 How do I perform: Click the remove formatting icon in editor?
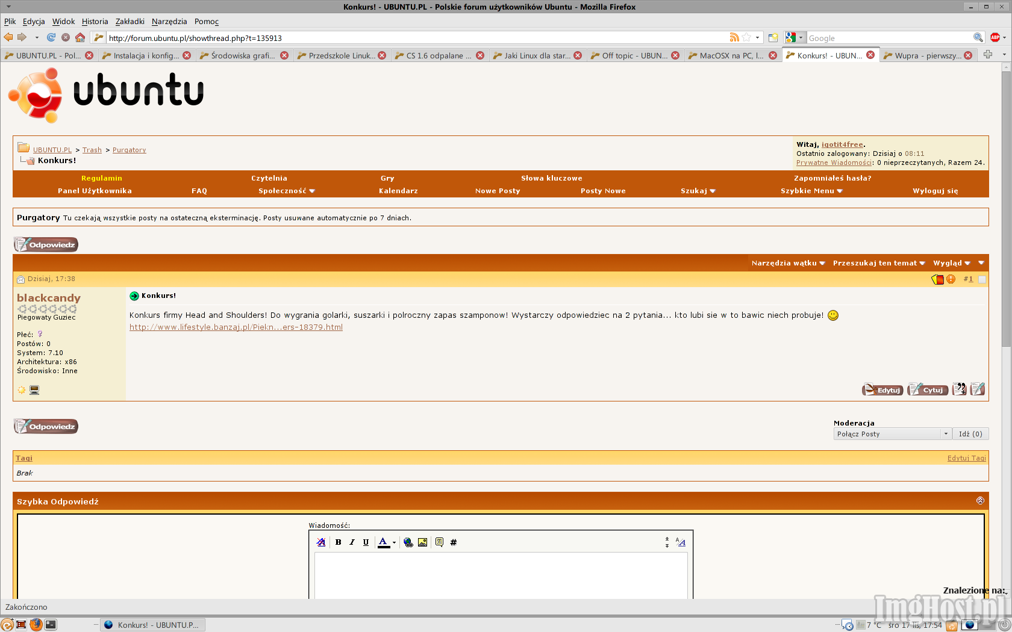321,542
